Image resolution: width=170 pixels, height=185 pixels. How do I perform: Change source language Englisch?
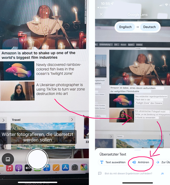point(126,27)
